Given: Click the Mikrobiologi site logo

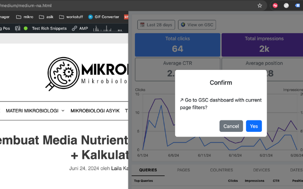Looking at the screenshot, I should tap(87, 74).
